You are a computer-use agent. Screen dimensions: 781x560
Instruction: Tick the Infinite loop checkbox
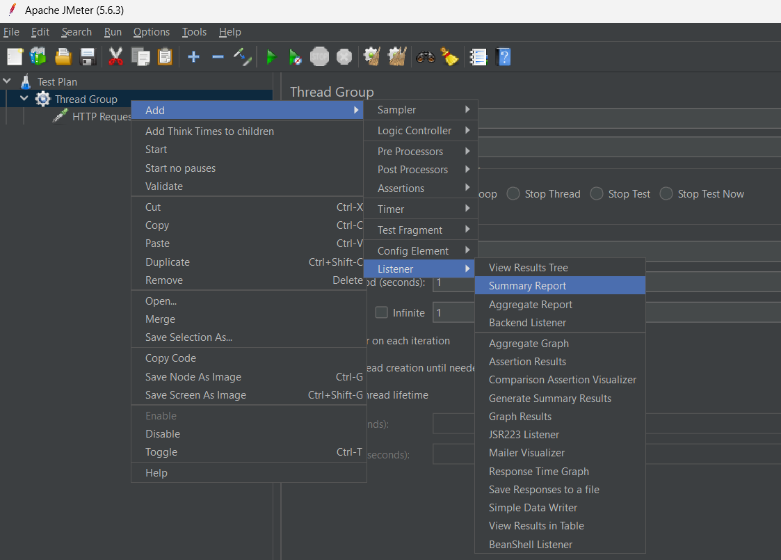(x=382, y=312)
